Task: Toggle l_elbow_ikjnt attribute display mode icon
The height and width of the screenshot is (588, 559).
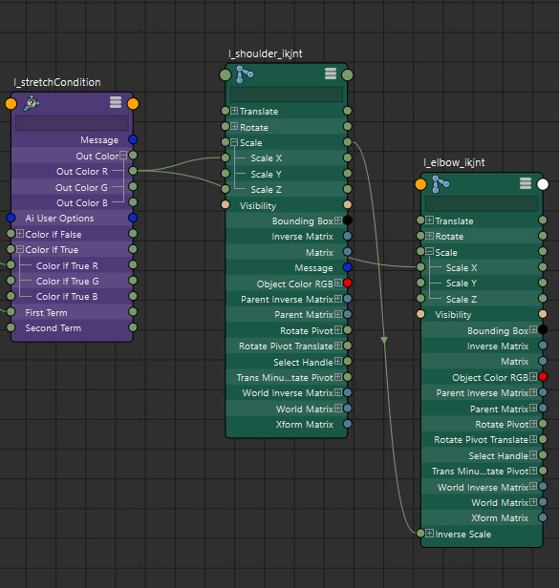Action: [x=526, y=183]
